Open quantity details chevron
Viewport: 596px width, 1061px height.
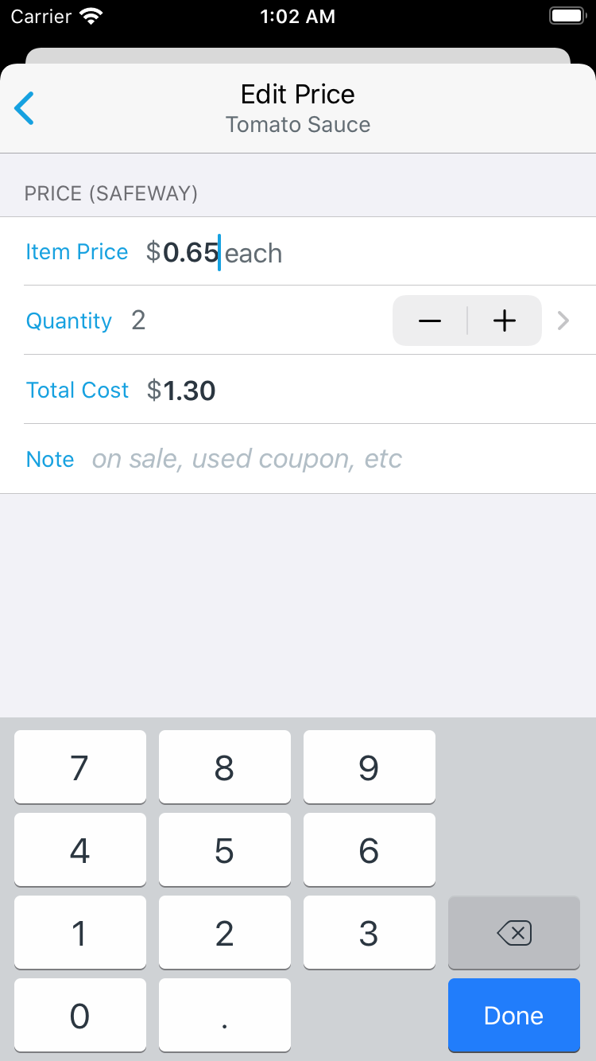point(563,321)
